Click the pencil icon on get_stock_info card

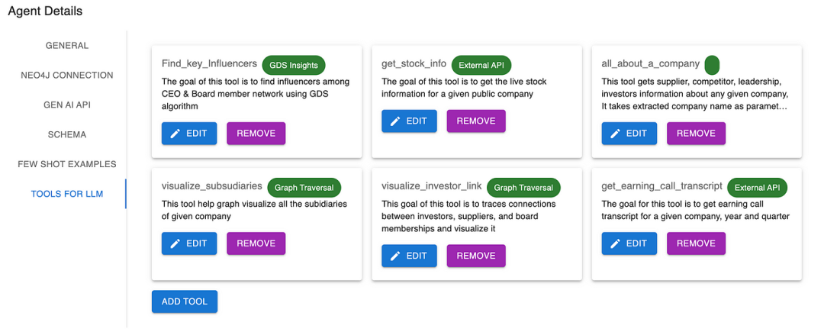coord(395,121)
